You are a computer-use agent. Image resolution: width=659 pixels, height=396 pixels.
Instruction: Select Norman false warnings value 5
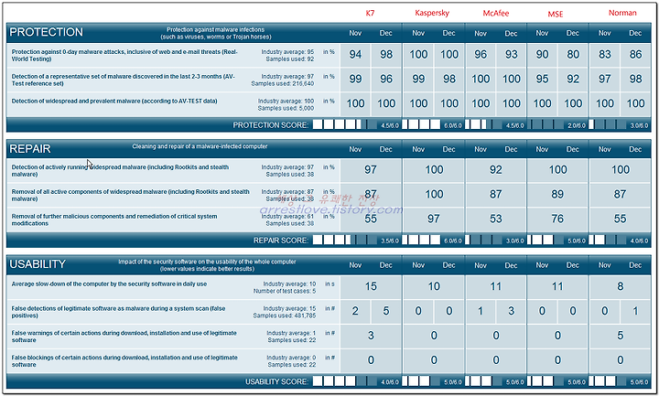621,336
